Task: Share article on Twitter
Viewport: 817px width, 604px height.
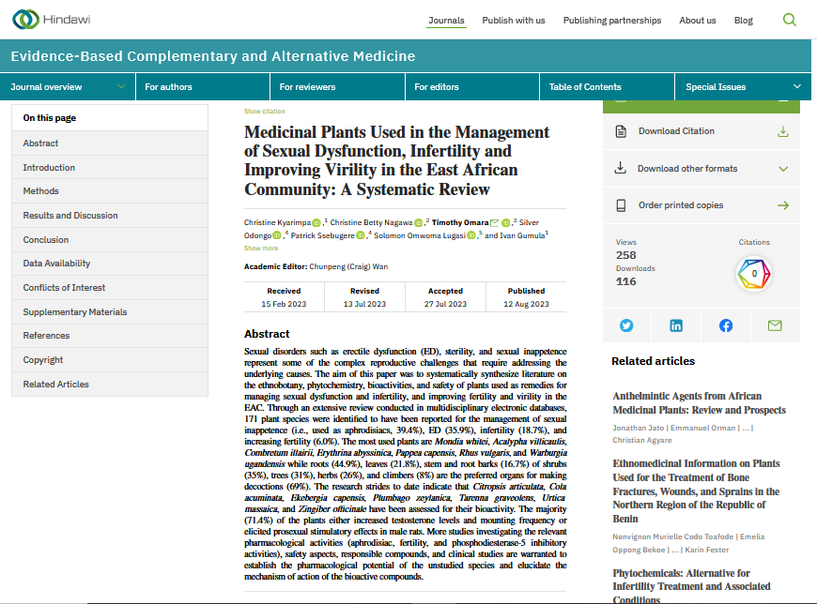Action: point(626,325)
